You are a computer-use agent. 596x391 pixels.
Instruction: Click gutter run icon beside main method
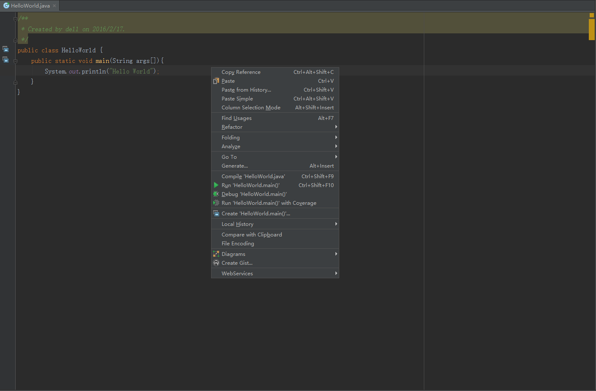coord(5,60)
